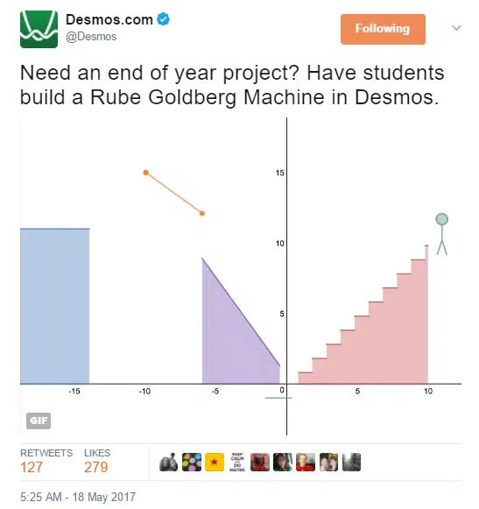Click the orange line segment in graph

pos(174,193)
